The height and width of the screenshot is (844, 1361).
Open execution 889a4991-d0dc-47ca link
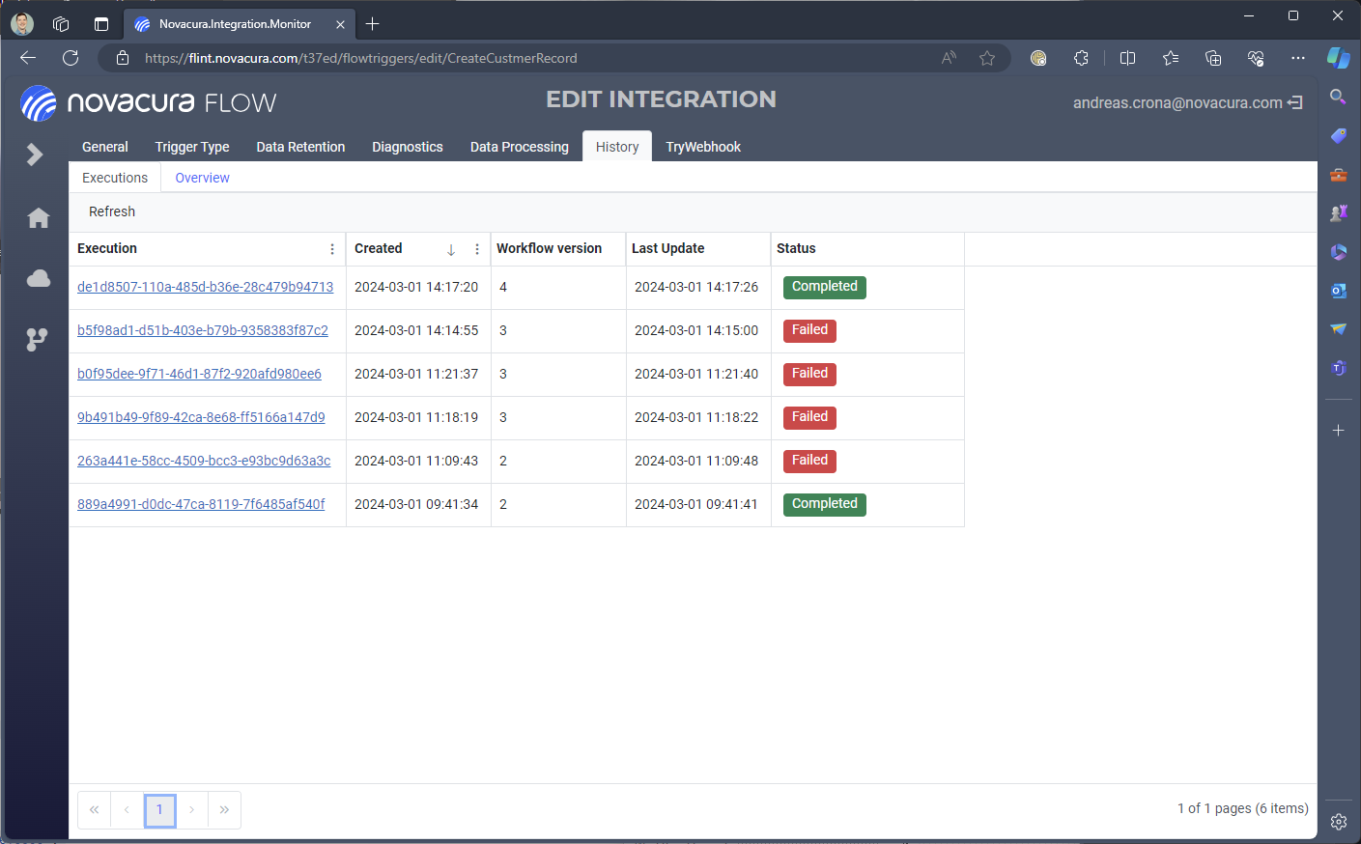pos(201,504)
